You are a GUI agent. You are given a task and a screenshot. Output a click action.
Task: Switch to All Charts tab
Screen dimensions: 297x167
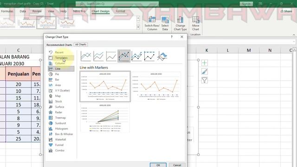[x=81, y=45]
